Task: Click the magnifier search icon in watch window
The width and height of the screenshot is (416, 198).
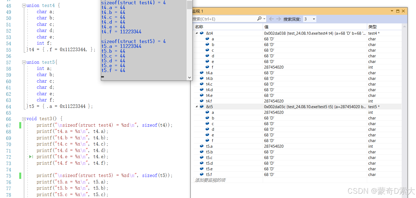Action: click(259, 19)
